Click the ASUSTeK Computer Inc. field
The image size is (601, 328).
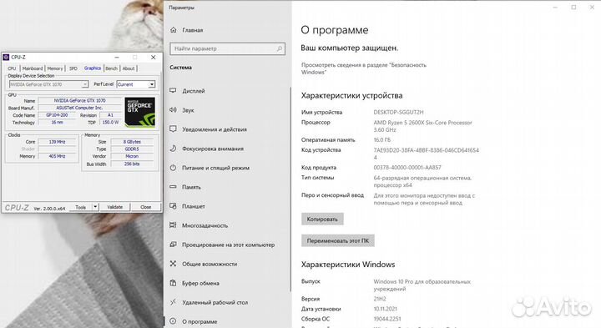click(x=80, y=108)
